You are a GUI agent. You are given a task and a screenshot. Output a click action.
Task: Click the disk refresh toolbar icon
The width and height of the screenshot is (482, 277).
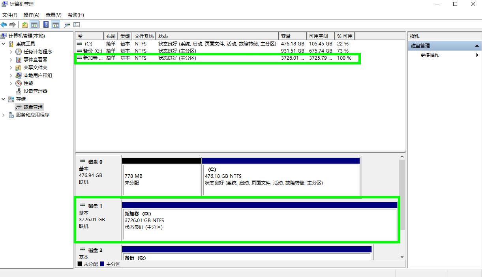[67, 25]
